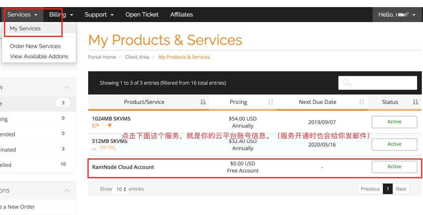Open the RamNode Cloud Account service
Viewport: 423px width, 215px height.
[123, 167]
